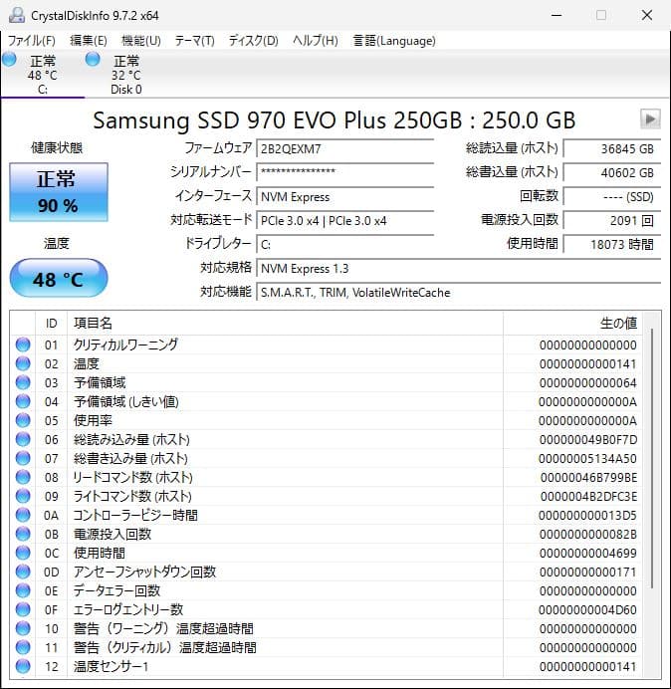Screen dimensions: 671x689
Task: Select the アンセーフシャットダウン回数 attribute name
Action: tap(144, 572)
